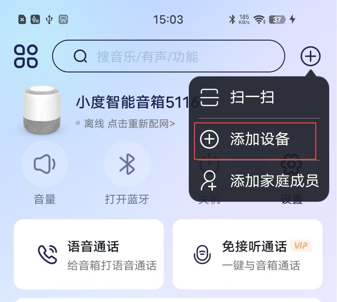Open the 语音通话 card
This screenshot has height=302, width=337.
(x=89, y=254)
